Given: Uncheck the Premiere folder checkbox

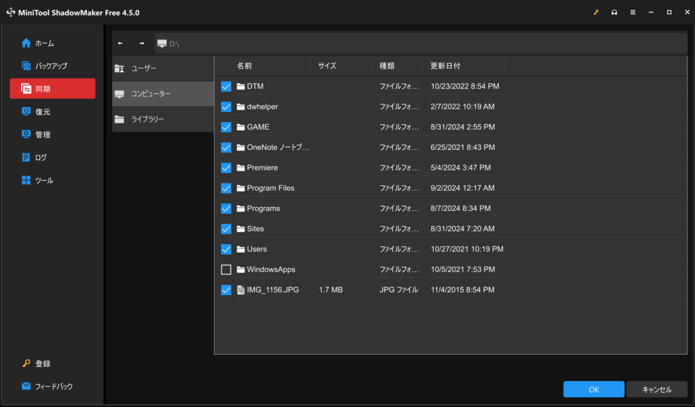Looking at the screenshot, I should coord(226,168).
